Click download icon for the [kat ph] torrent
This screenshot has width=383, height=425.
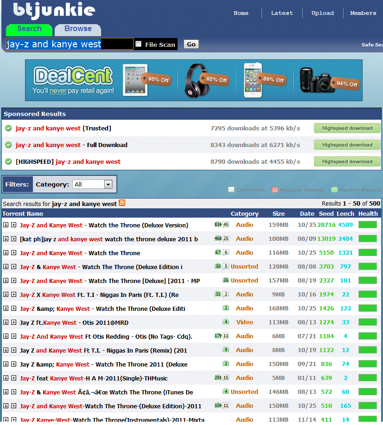tap(5, 238)
